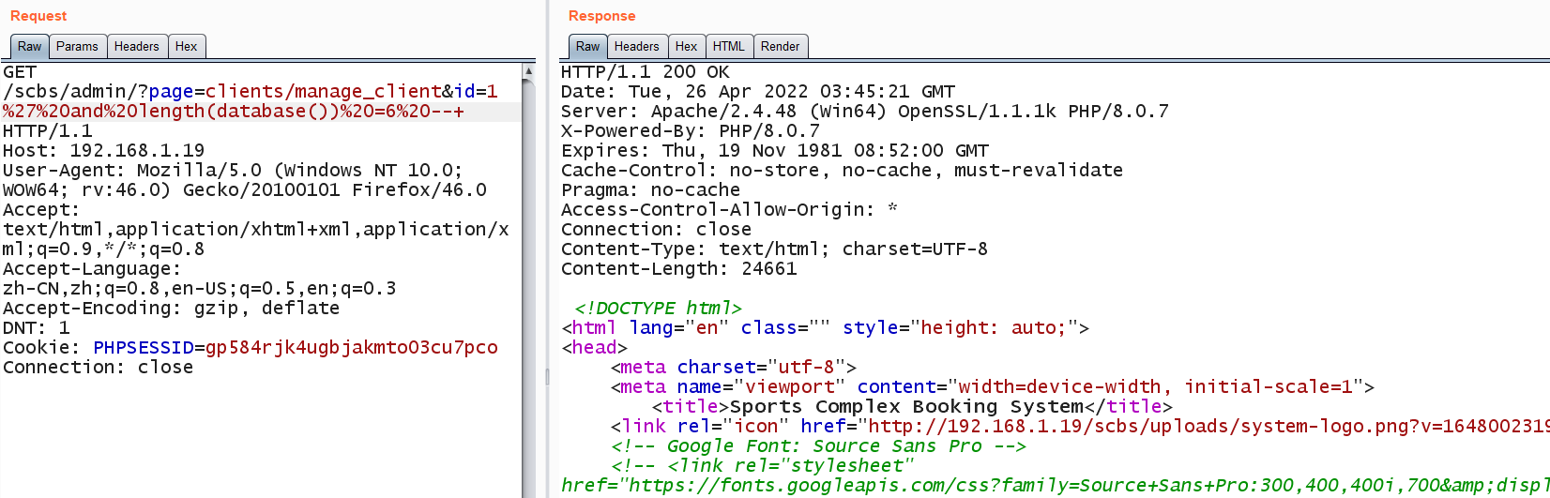Click the request scrollbar up arrow
Screen dimensions: 1550x498
click(528, 71)
